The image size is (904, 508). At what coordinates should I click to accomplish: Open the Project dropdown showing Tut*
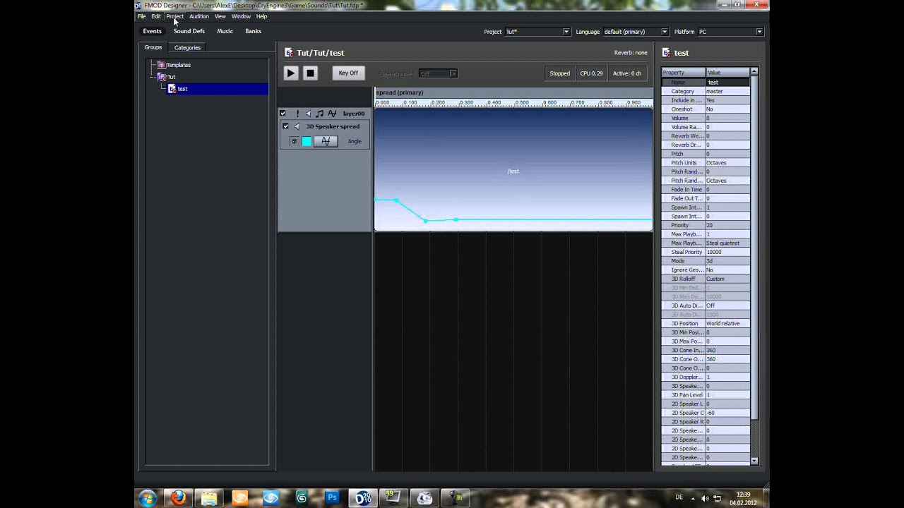pyautogui.click(x=537, y=32)
